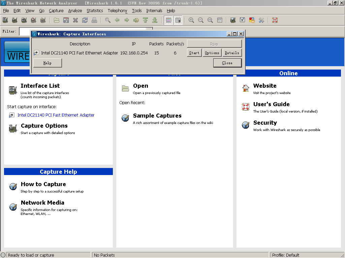Open the Edit menu
The image size is (345, 258).
click(x=17, y=10)
